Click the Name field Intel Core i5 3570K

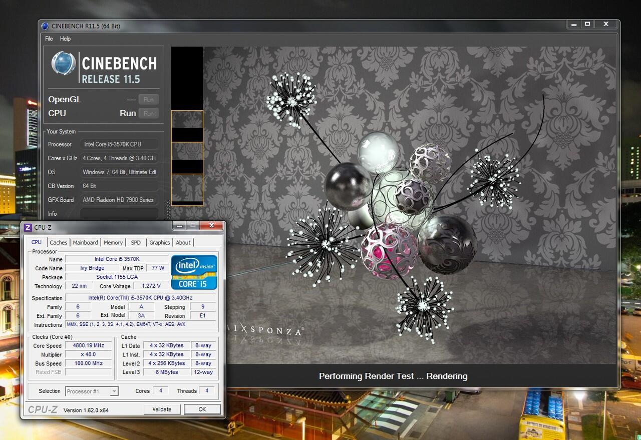click(117, 259)
